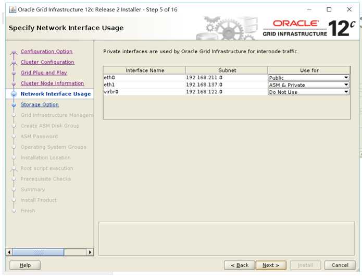
Task: Click the Help button
Action: (x=25, y=265)
